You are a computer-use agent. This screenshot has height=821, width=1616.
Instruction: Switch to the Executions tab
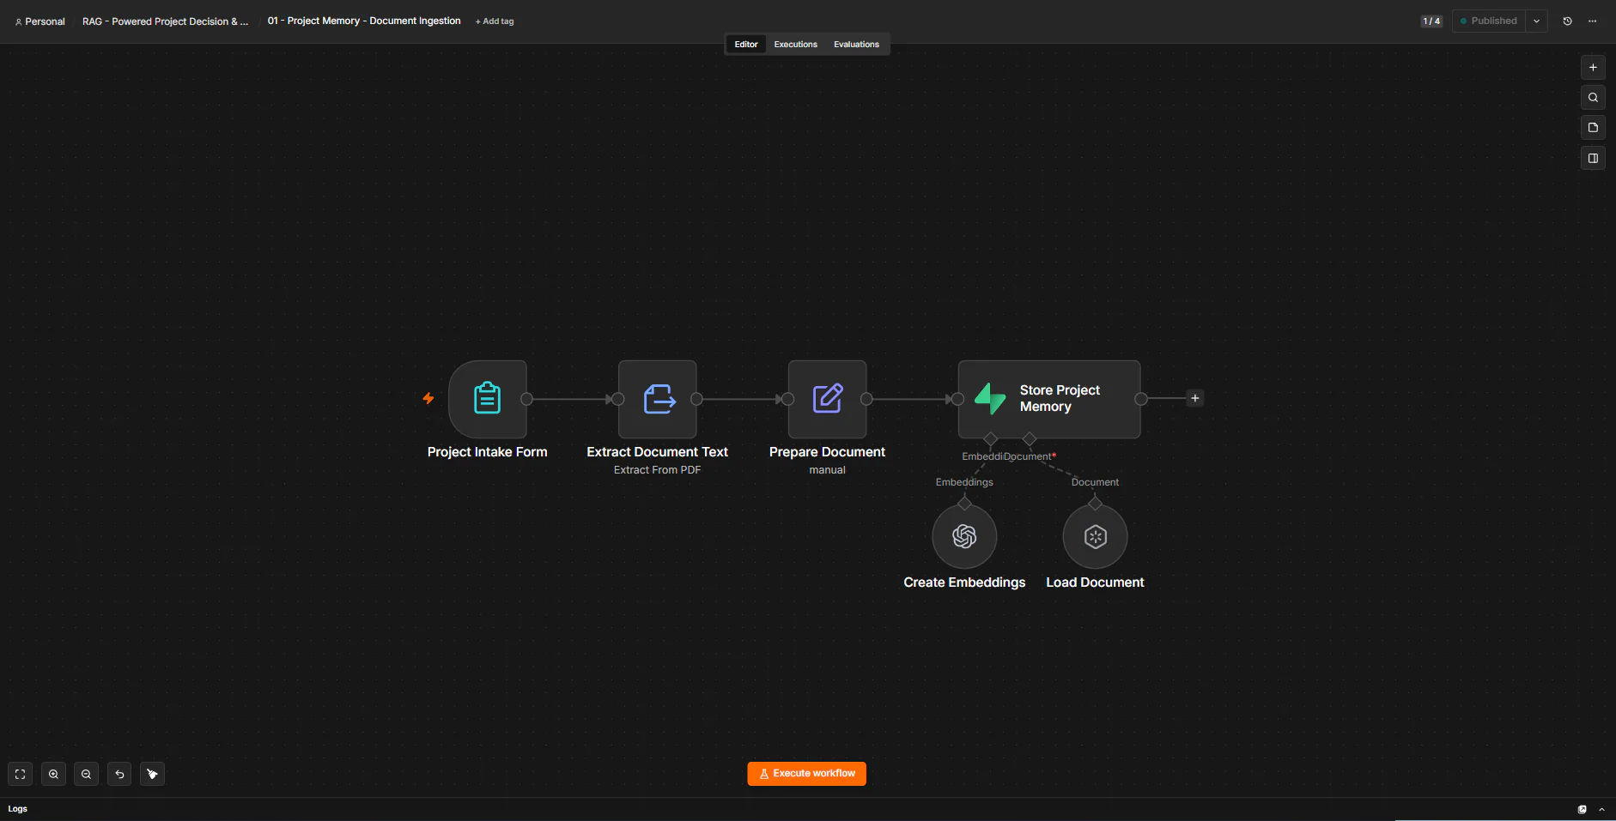(x=795, y=44)
